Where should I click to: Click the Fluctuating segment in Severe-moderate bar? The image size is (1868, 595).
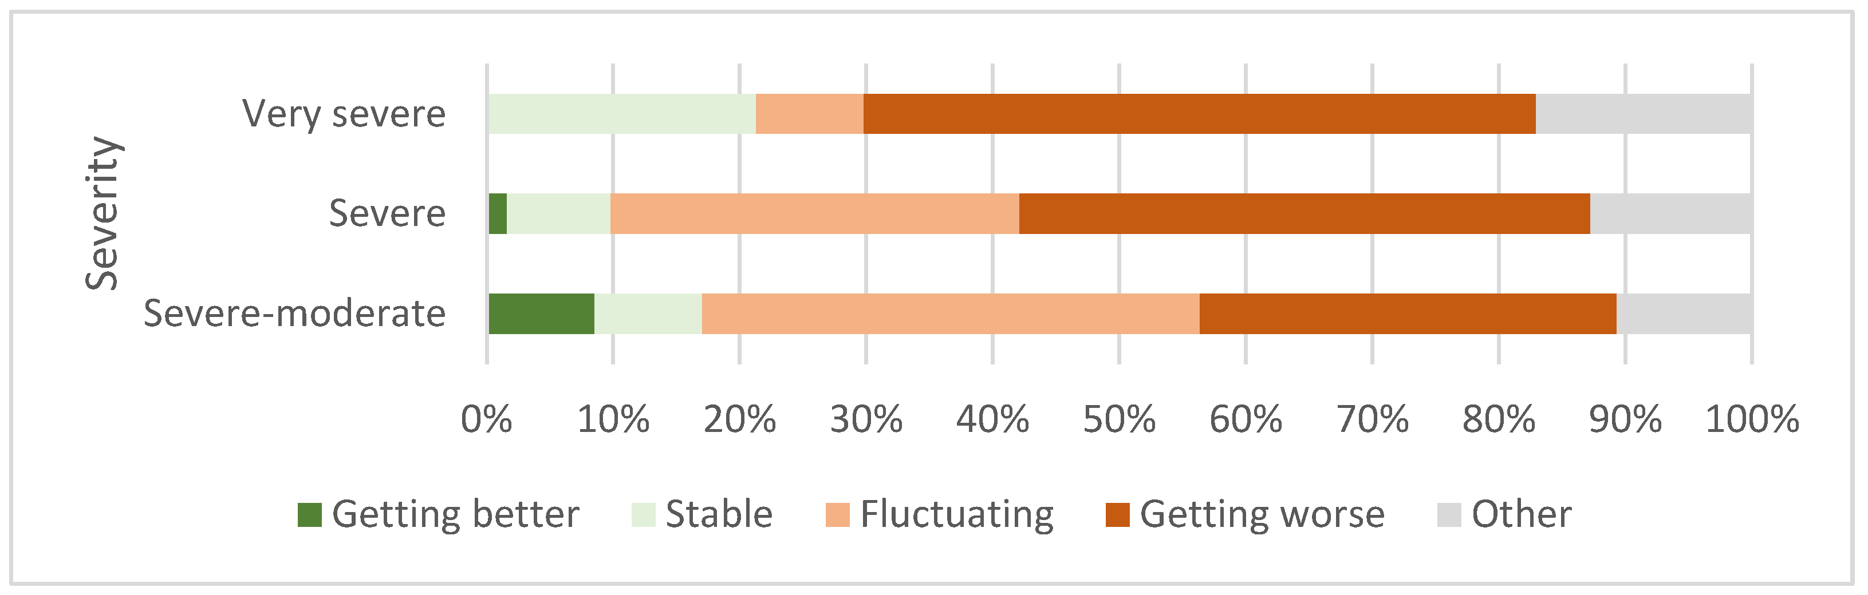click(x=950, y=314)
